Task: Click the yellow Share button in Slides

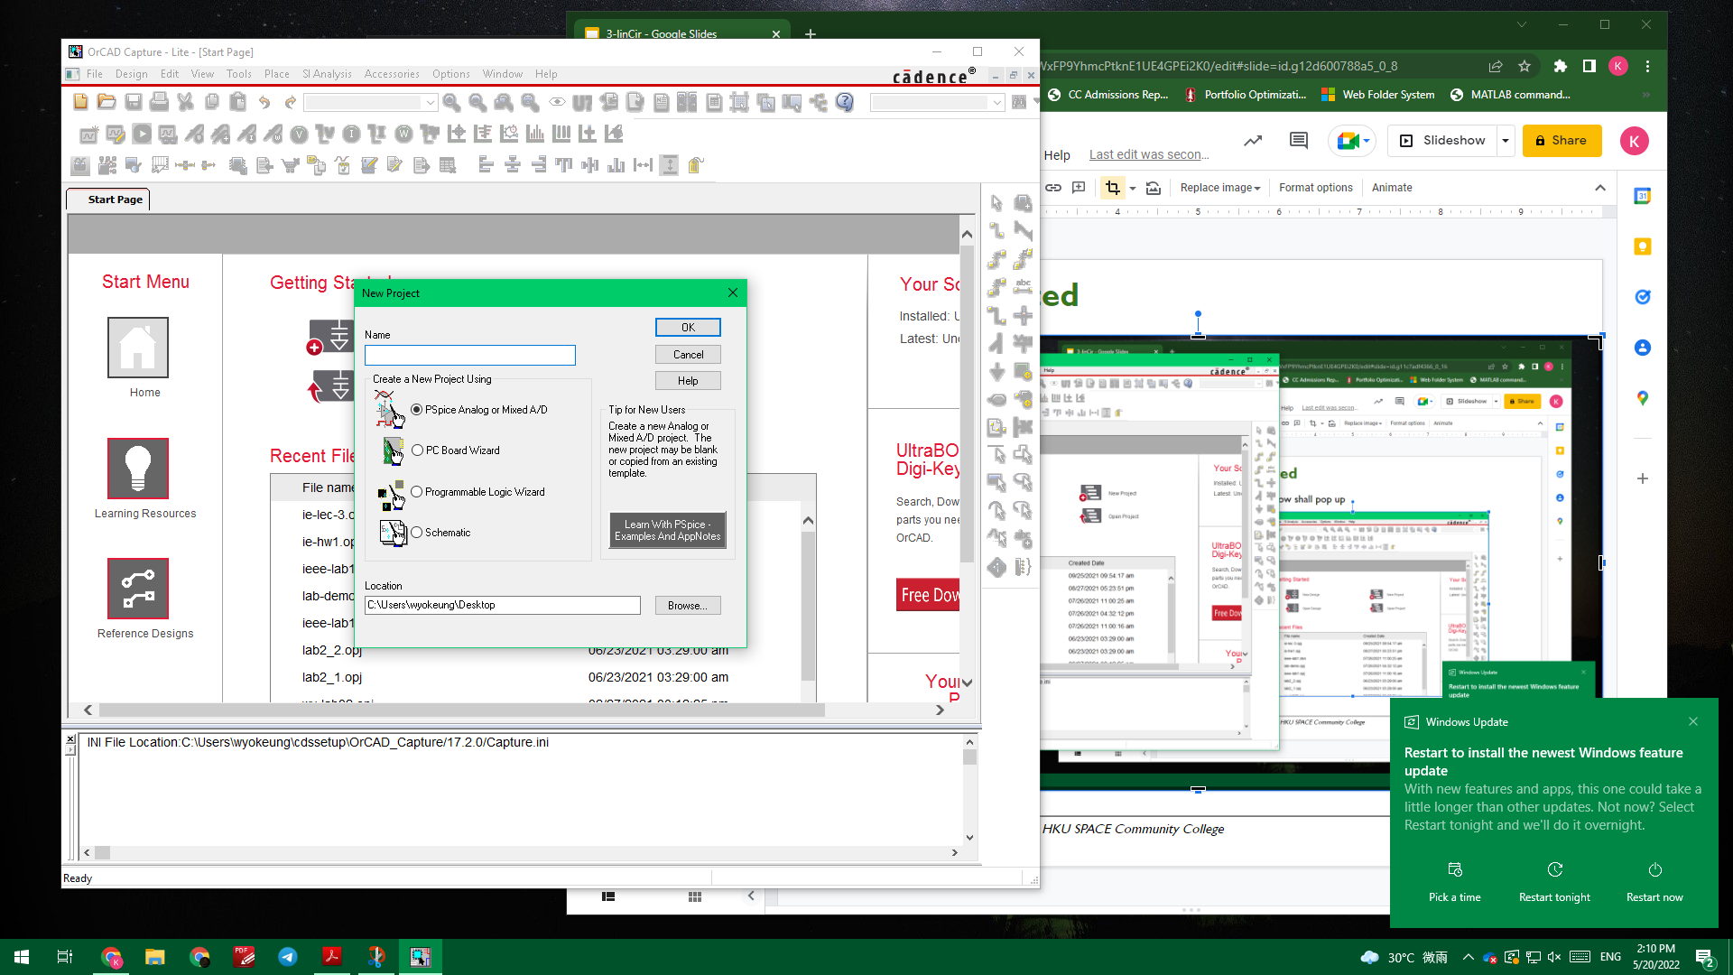Action: pos(1562,141)
